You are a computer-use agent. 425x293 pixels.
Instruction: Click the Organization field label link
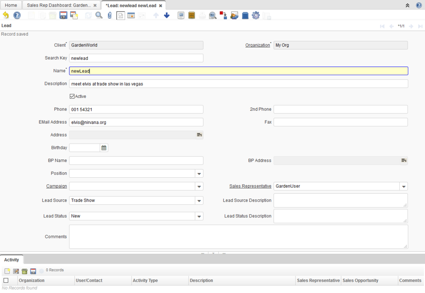pos(257,45)
